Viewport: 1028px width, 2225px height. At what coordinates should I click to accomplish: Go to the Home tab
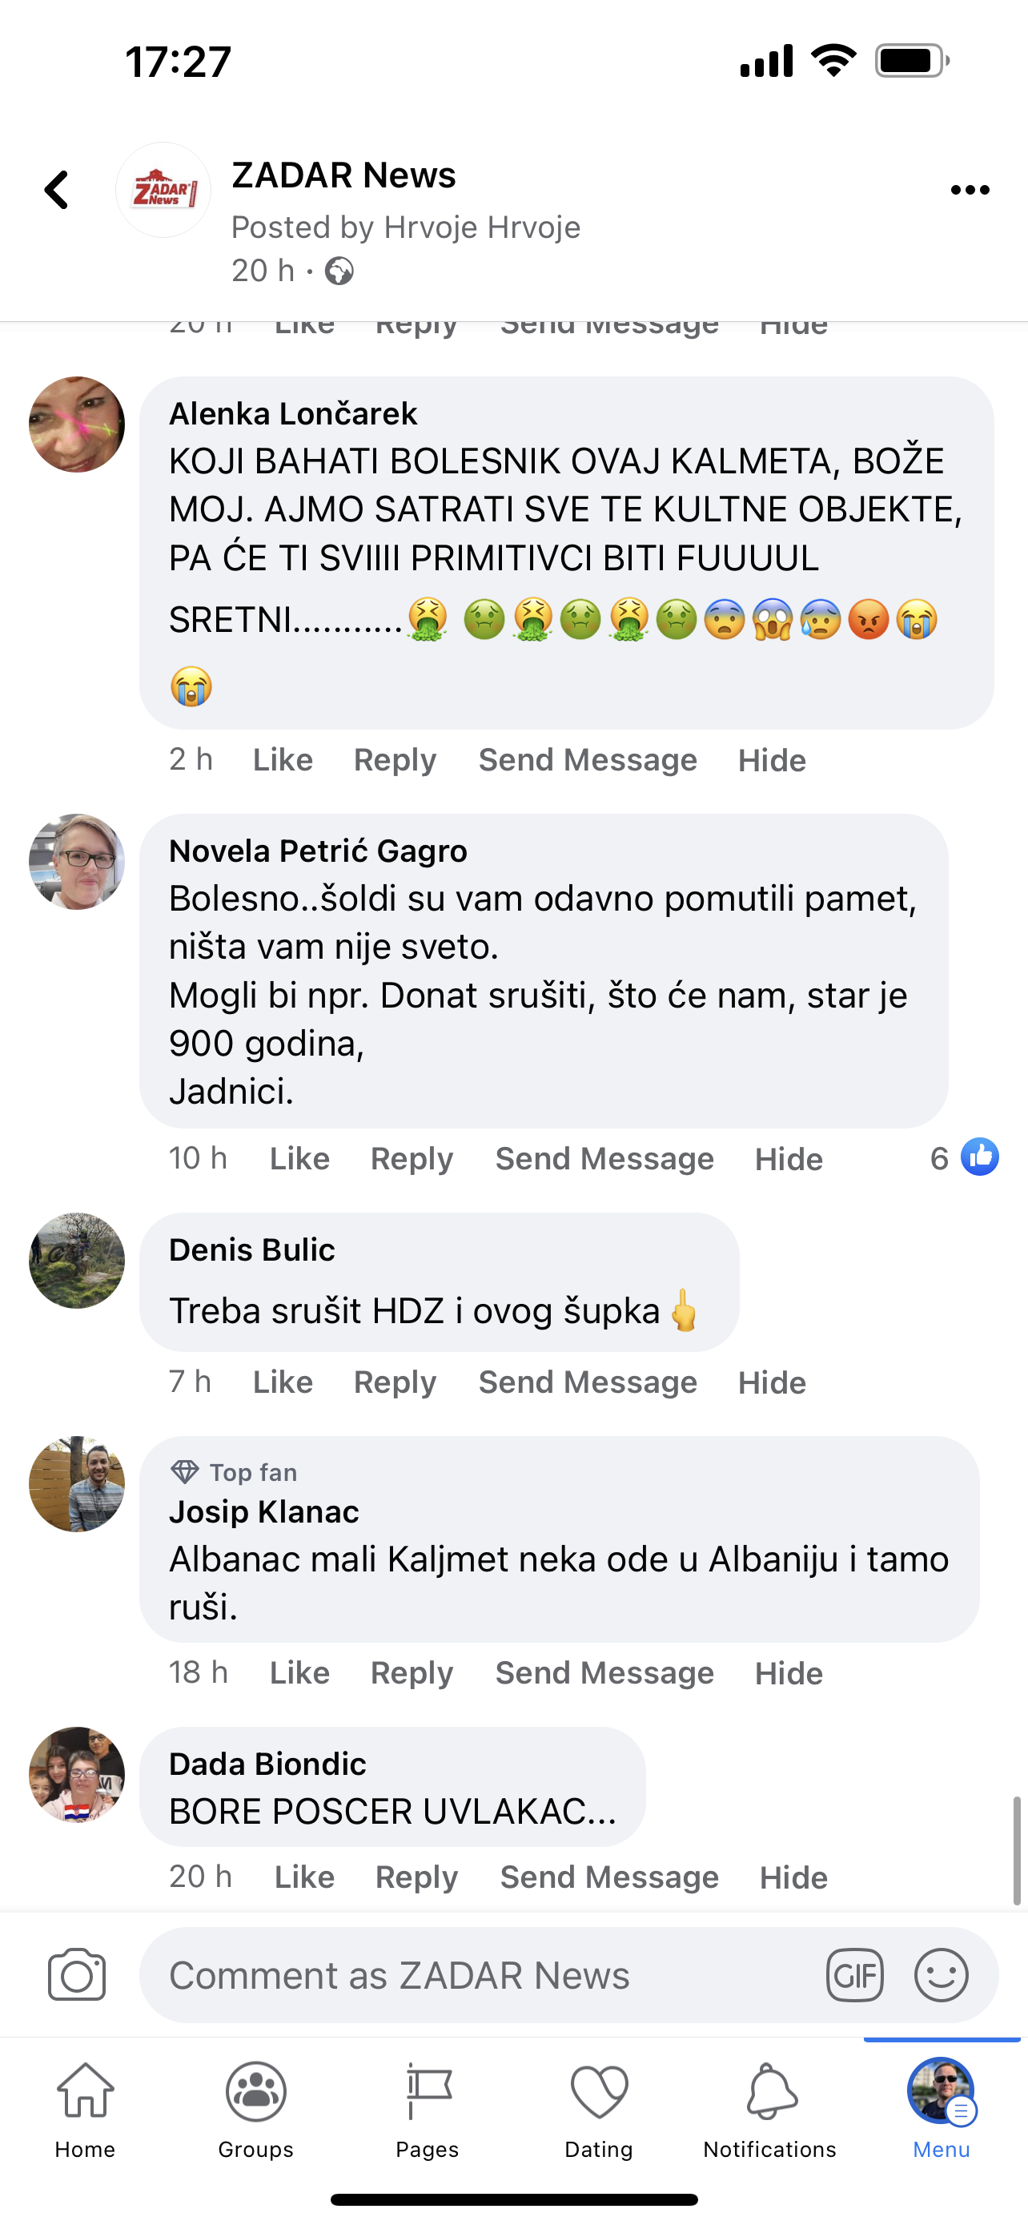(x=85, y=2109)
